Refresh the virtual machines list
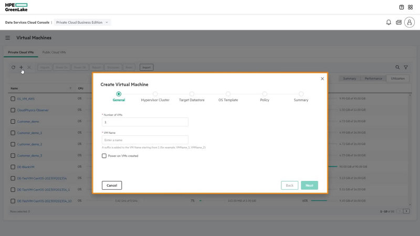Image resolution: width=420 pixels, height=236 pixels. click(x=13, y=67)
